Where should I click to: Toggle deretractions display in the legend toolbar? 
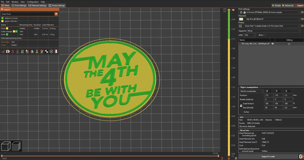17,51
